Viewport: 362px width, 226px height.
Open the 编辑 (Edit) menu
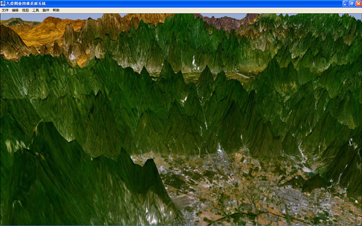[15, 10]
